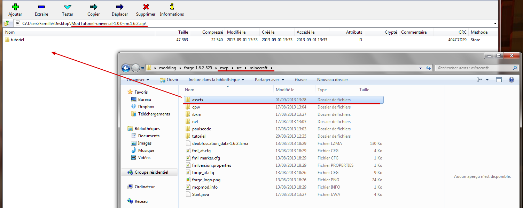Click the Supprimer red X icon
The height and width of the screenshot is (208, 523).
click(146, 7)
